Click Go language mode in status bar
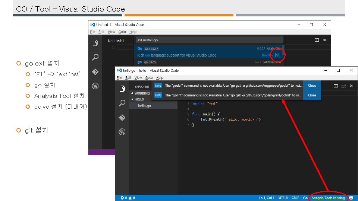The width and height of the screenshot is (358, 201). pos(305,198)
